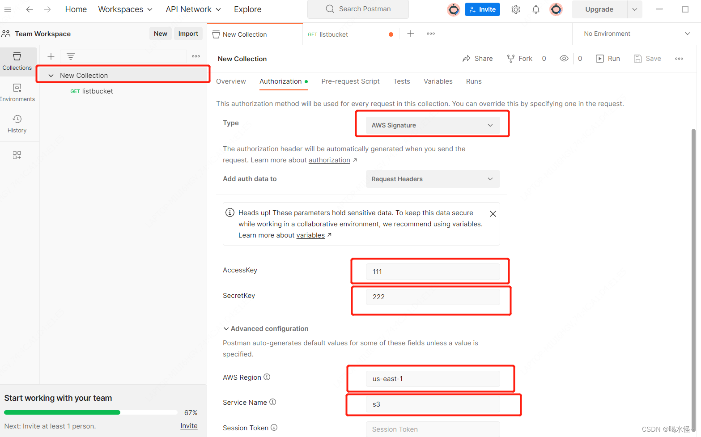Click the Invite link in team progress
The height and width of the screenshot is (437, 701).
click(x=189, y=426)
